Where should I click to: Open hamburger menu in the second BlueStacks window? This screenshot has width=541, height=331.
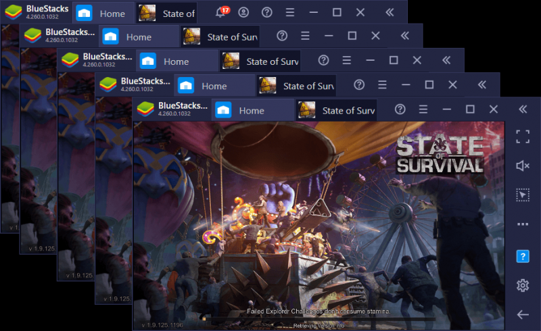click(305, 36)
